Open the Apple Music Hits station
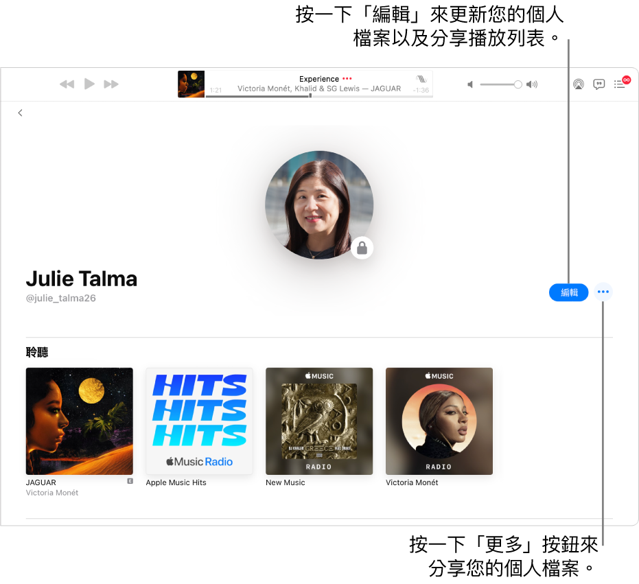639x584 pixels. (x=198, y=421)
